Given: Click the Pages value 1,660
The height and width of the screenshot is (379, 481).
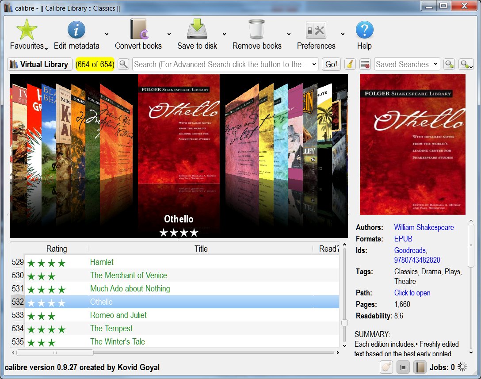Looking at the screenshot, I should click(402, 304).
